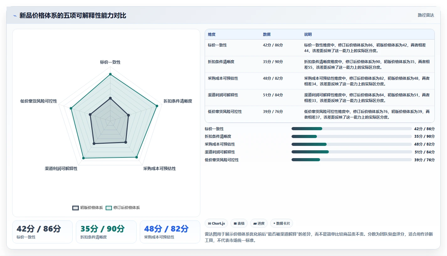Image resolution: width=447 pixels, height=256 pixels.
Task: Toggle the 初版价格体系 legend item
Action: click(x=87, y=208)
